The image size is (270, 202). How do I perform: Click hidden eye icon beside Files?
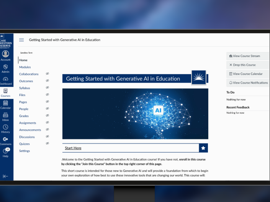[47, 94]
